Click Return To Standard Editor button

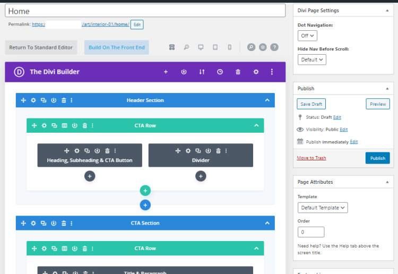[41, 47]
